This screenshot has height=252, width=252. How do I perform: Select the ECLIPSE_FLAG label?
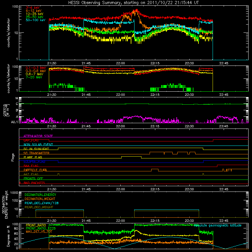(x=34, y=162)
